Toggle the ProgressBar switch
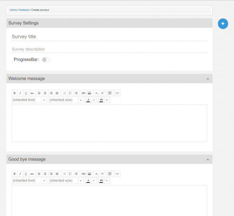The image size is (234, 216). point(46,60)
